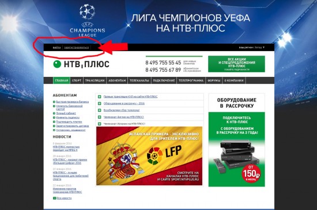The width and height of the screenshot is (317, 210).
Task: Select the ГЛАВНАЯ menu tab
Action: tap(62, 80)
